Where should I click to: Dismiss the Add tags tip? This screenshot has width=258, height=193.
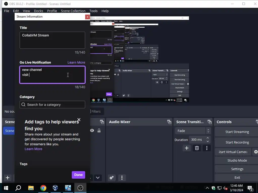point(79,120)
